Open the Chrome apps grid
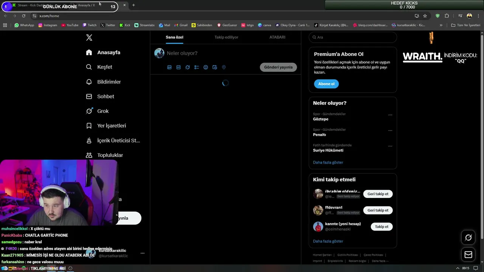This screenshot has height=272, width=484. point(5,25)
